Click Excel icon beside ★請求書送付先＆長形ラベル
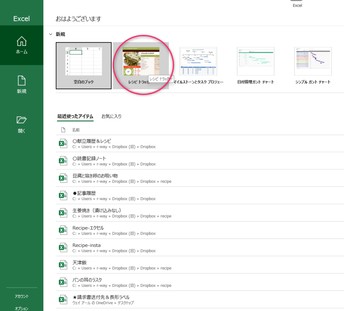This screenshot has width=344, height=311. coord(63,300)
